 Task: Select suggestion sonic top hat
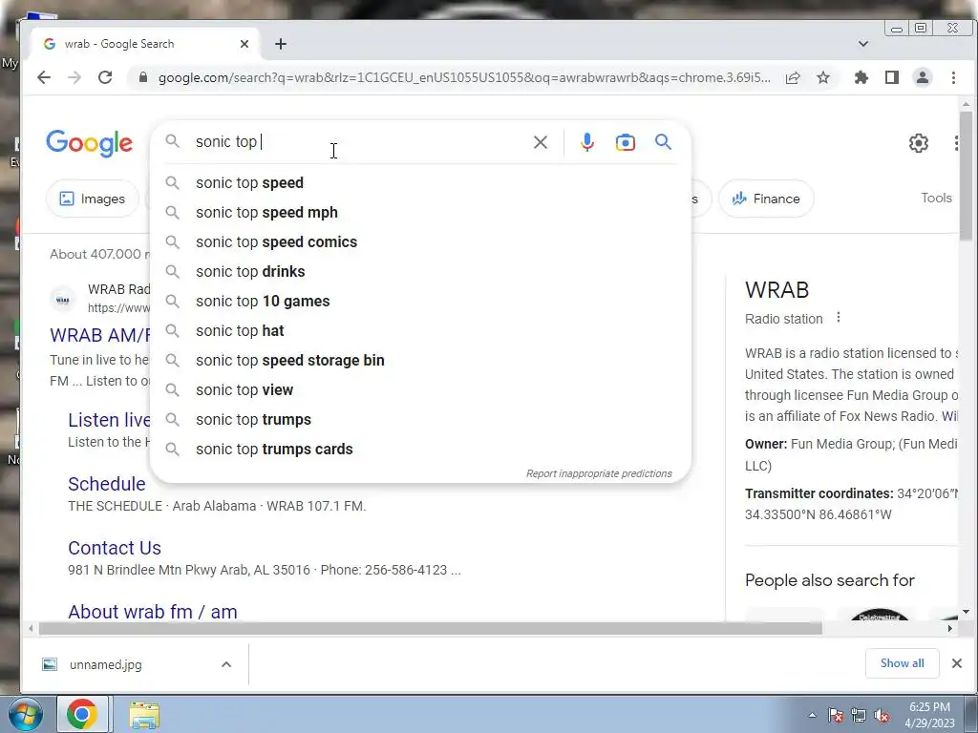(x=420, y=331)
